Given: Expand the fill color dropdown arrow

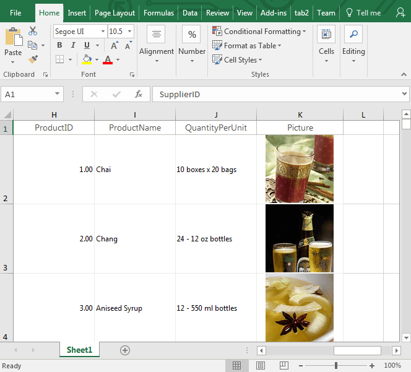Looking at the screenshot, I should (97, 59).
